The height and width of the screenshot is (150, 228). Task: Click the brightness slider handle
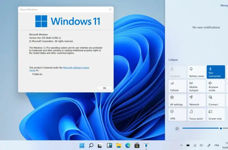[x=221, y=128]
